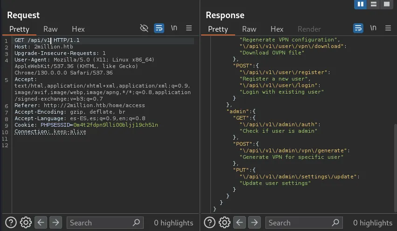This screenshot has width=397, height=231.
Task: Open Request search magnifier options
Action: point(137,223)
